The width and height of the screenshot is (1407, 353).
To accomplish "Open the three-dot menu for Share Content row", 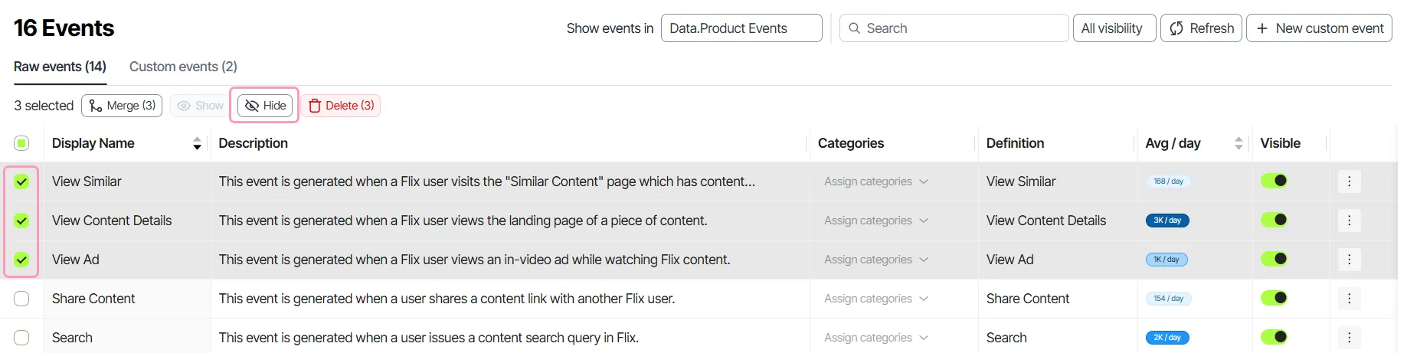I will (x=1349, y=299).
